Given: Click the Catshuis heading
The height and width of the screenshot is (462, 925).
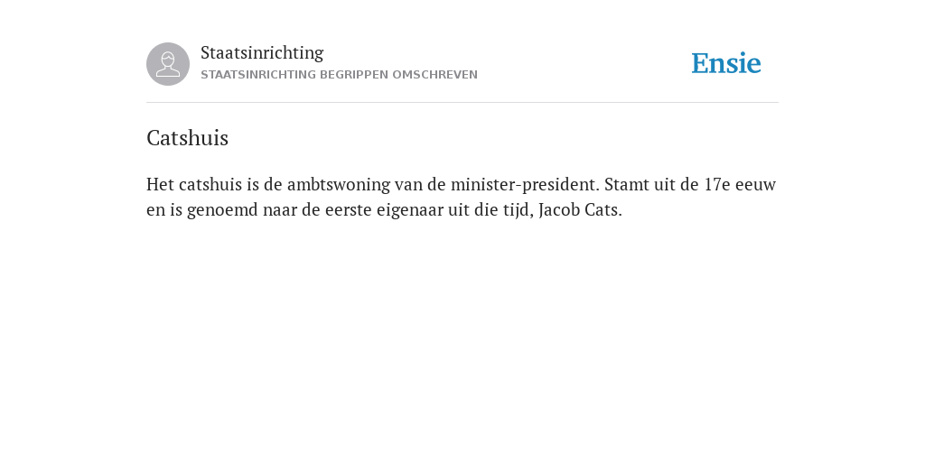Looking at the screenshot, I should click(x=188, y=138).
